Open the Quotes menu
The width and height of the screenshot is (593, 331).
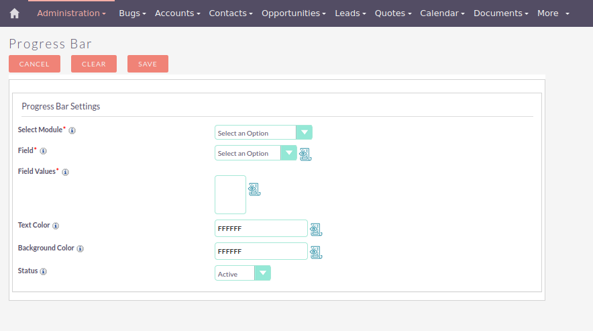pyautogui.click(x=393, y=13)
